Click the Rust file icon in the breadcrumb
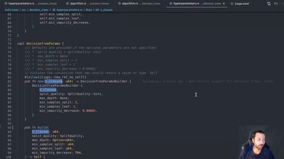Image resolution: width=284 pixels, height=159 pixels. pos(54,10)
